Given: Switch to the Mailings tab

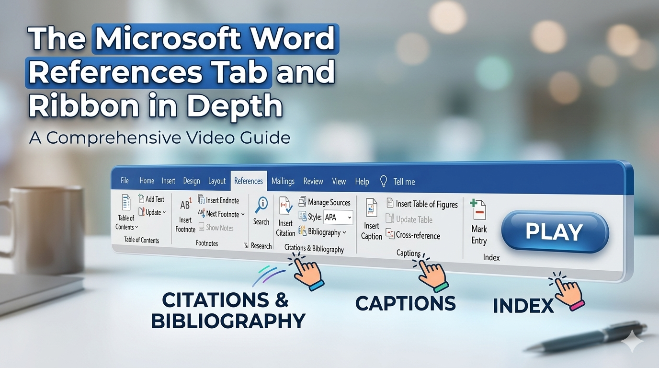Looking at the screenshot, I should (283, 181).
